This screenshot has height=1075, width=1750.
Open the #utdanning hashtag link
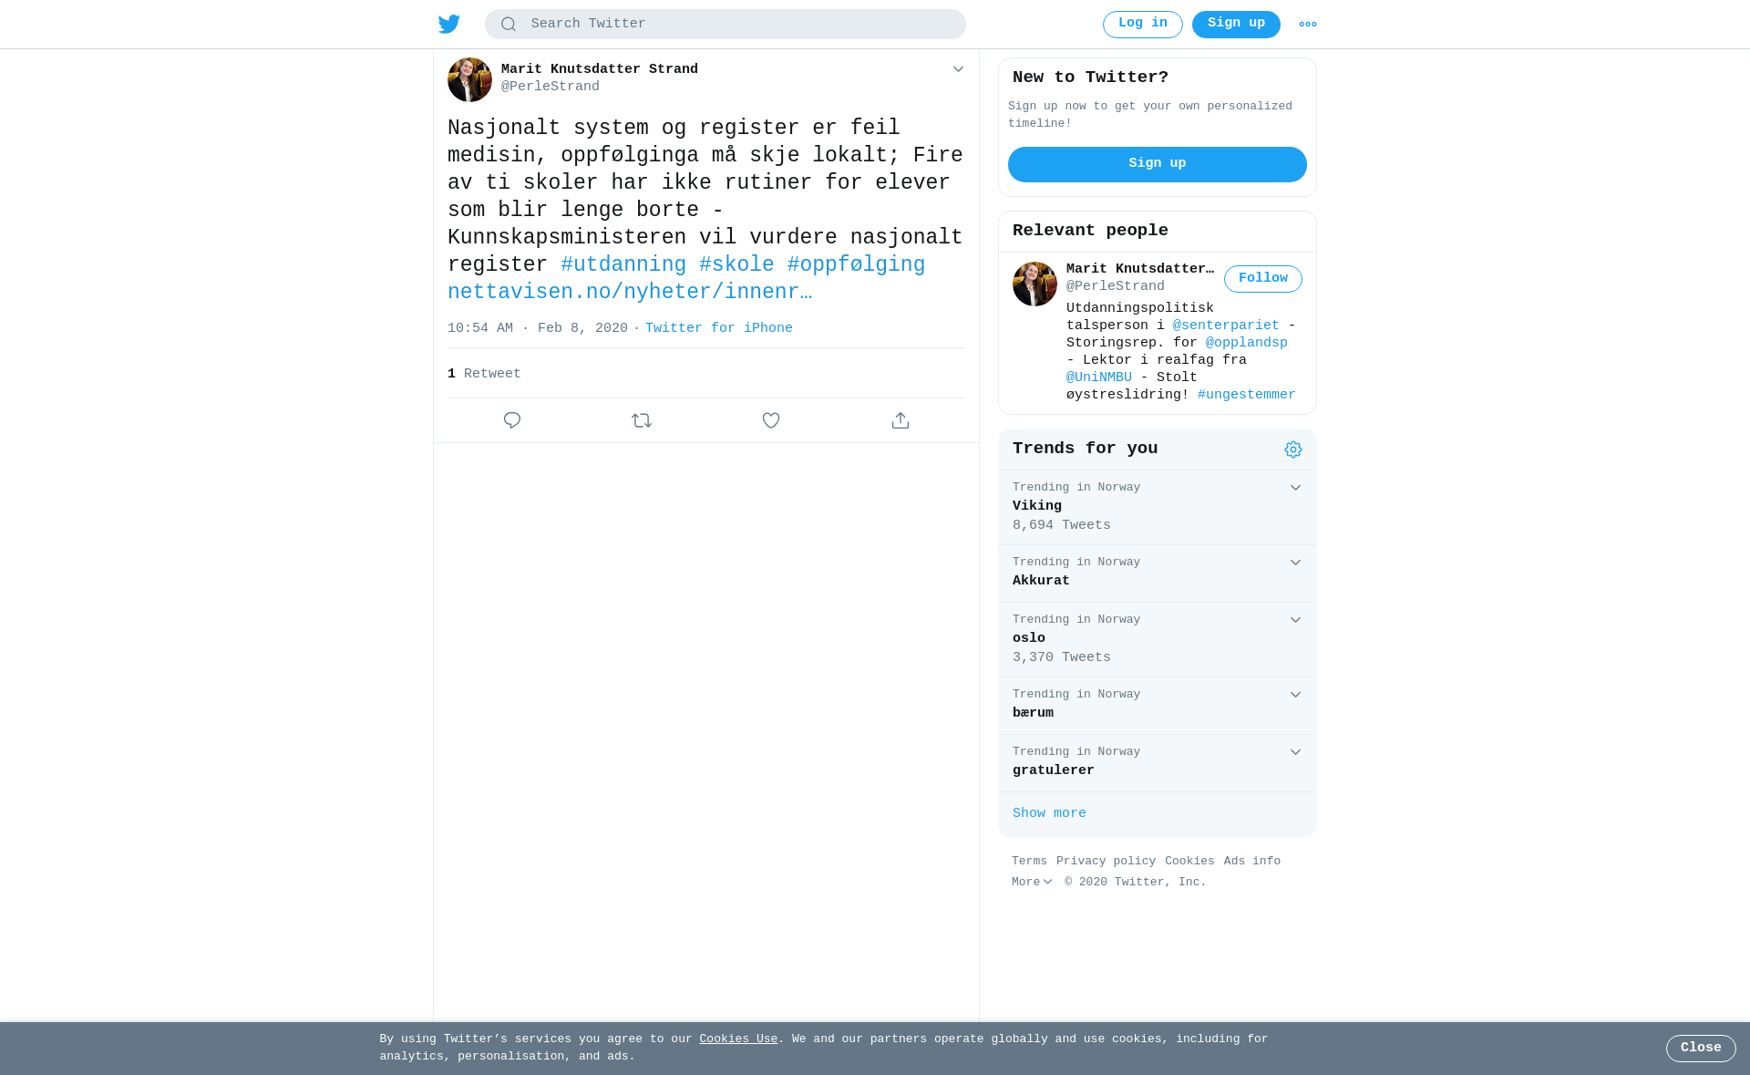tap(623, 265)
